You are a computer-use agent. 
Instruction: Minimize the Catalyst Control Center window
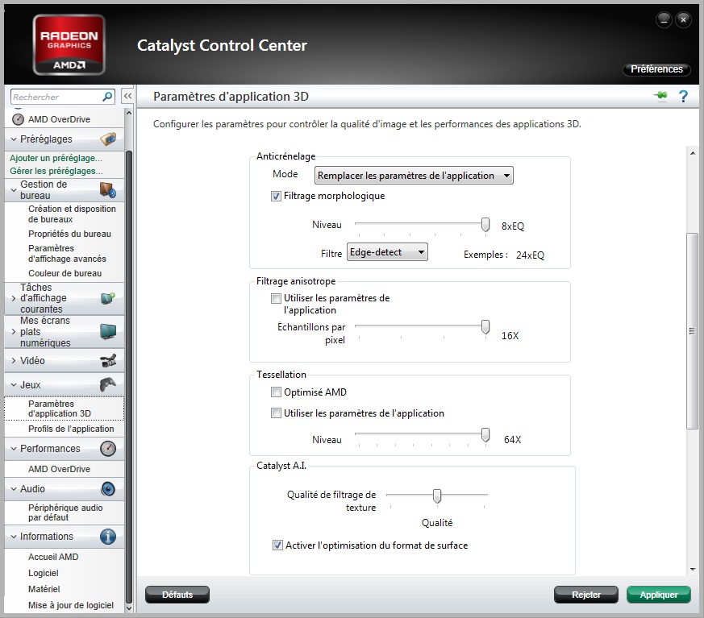[x=664, y=19]
